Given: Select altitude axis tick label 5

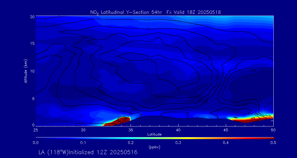Looking at the screenshot, I should point(33,99).
